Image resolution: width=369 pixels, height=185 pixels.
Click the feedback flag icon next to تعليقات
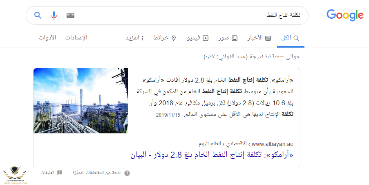[60, 173]
